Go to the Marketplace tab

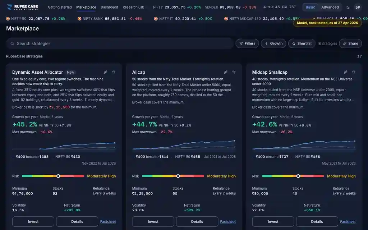86,7
